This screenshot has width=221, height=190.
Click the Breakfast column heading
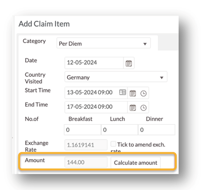pyautogui.click(x=80, y=119)
